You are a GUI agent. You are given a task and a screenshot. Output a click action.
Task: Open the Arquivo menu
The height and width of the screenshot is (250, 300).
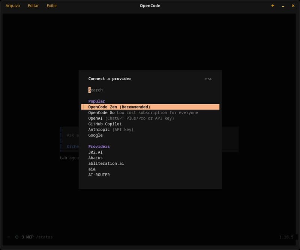pyautogui.click(x=13, y=6)
